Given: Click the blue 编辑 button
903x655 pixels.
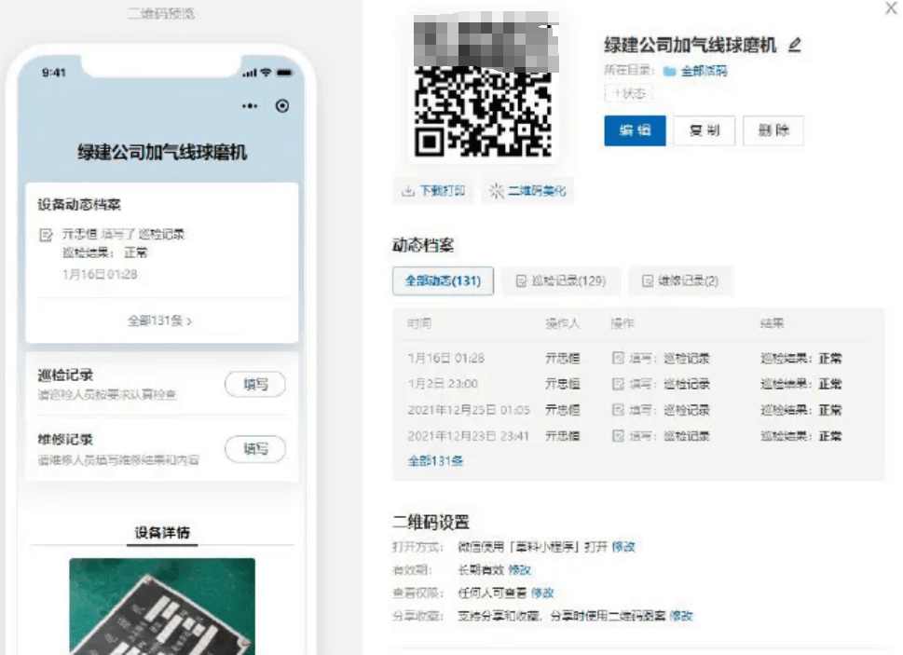Looking at the screenshot, I should (635, 130).
